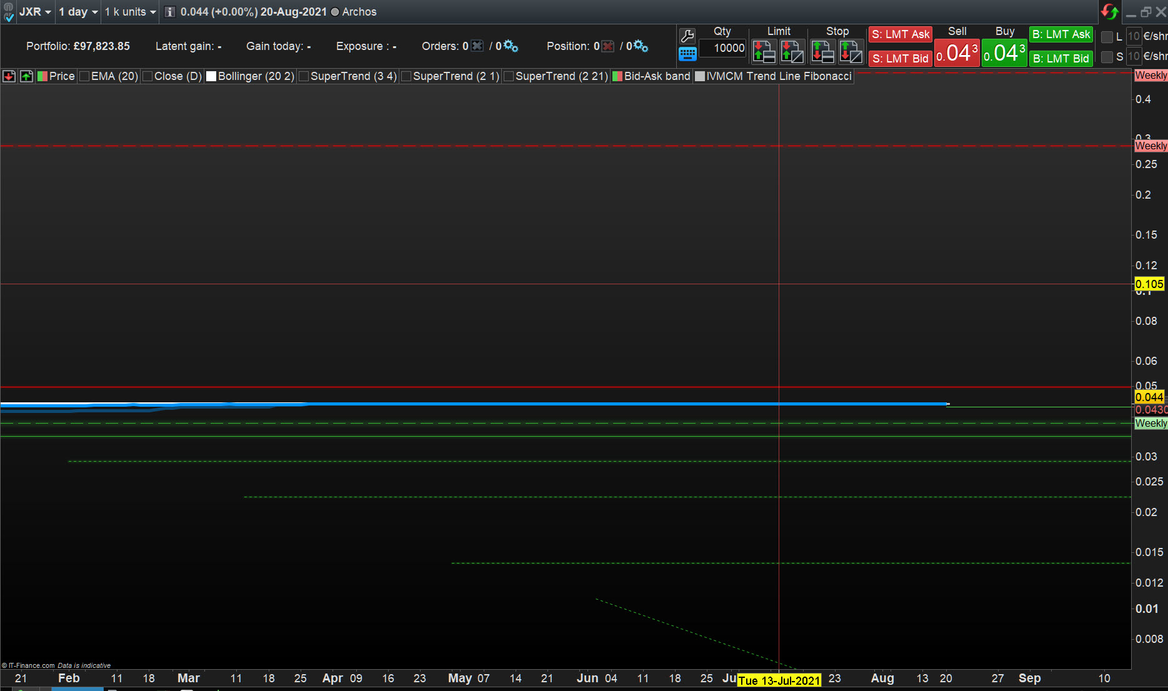The image size is (1168, 691).
Task: Click the Bid-Ask band indicator label
Action: click(657, 76)
